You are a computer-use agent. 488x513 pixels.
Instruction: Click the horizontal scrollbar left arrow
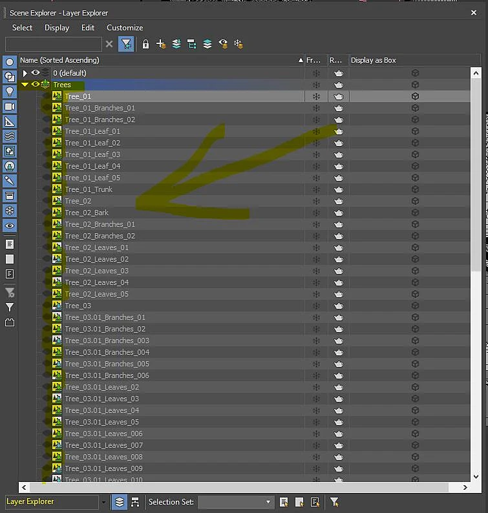24,487
